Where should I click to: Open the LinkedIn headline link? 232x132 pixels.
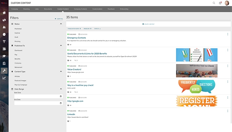(x=71, y=114)
